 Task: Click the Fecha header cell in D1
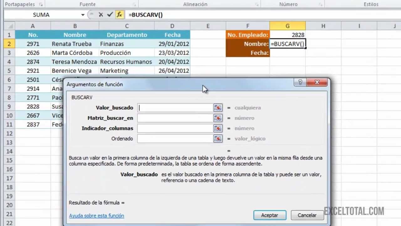point(172,35)
